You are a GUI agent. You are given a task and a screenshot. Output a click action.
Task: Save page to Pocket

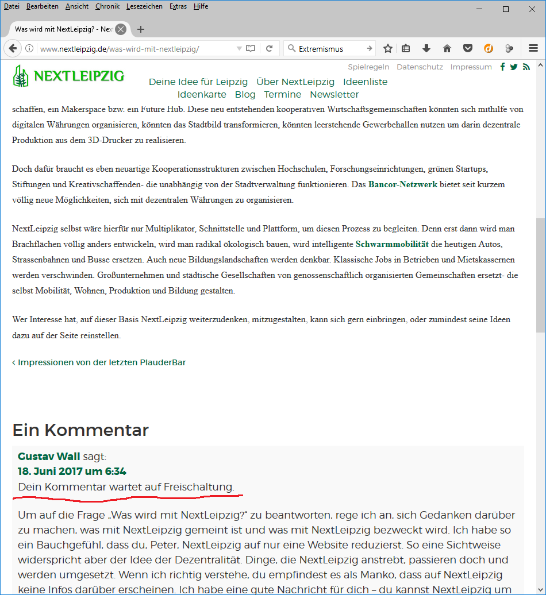pos(468,49)
